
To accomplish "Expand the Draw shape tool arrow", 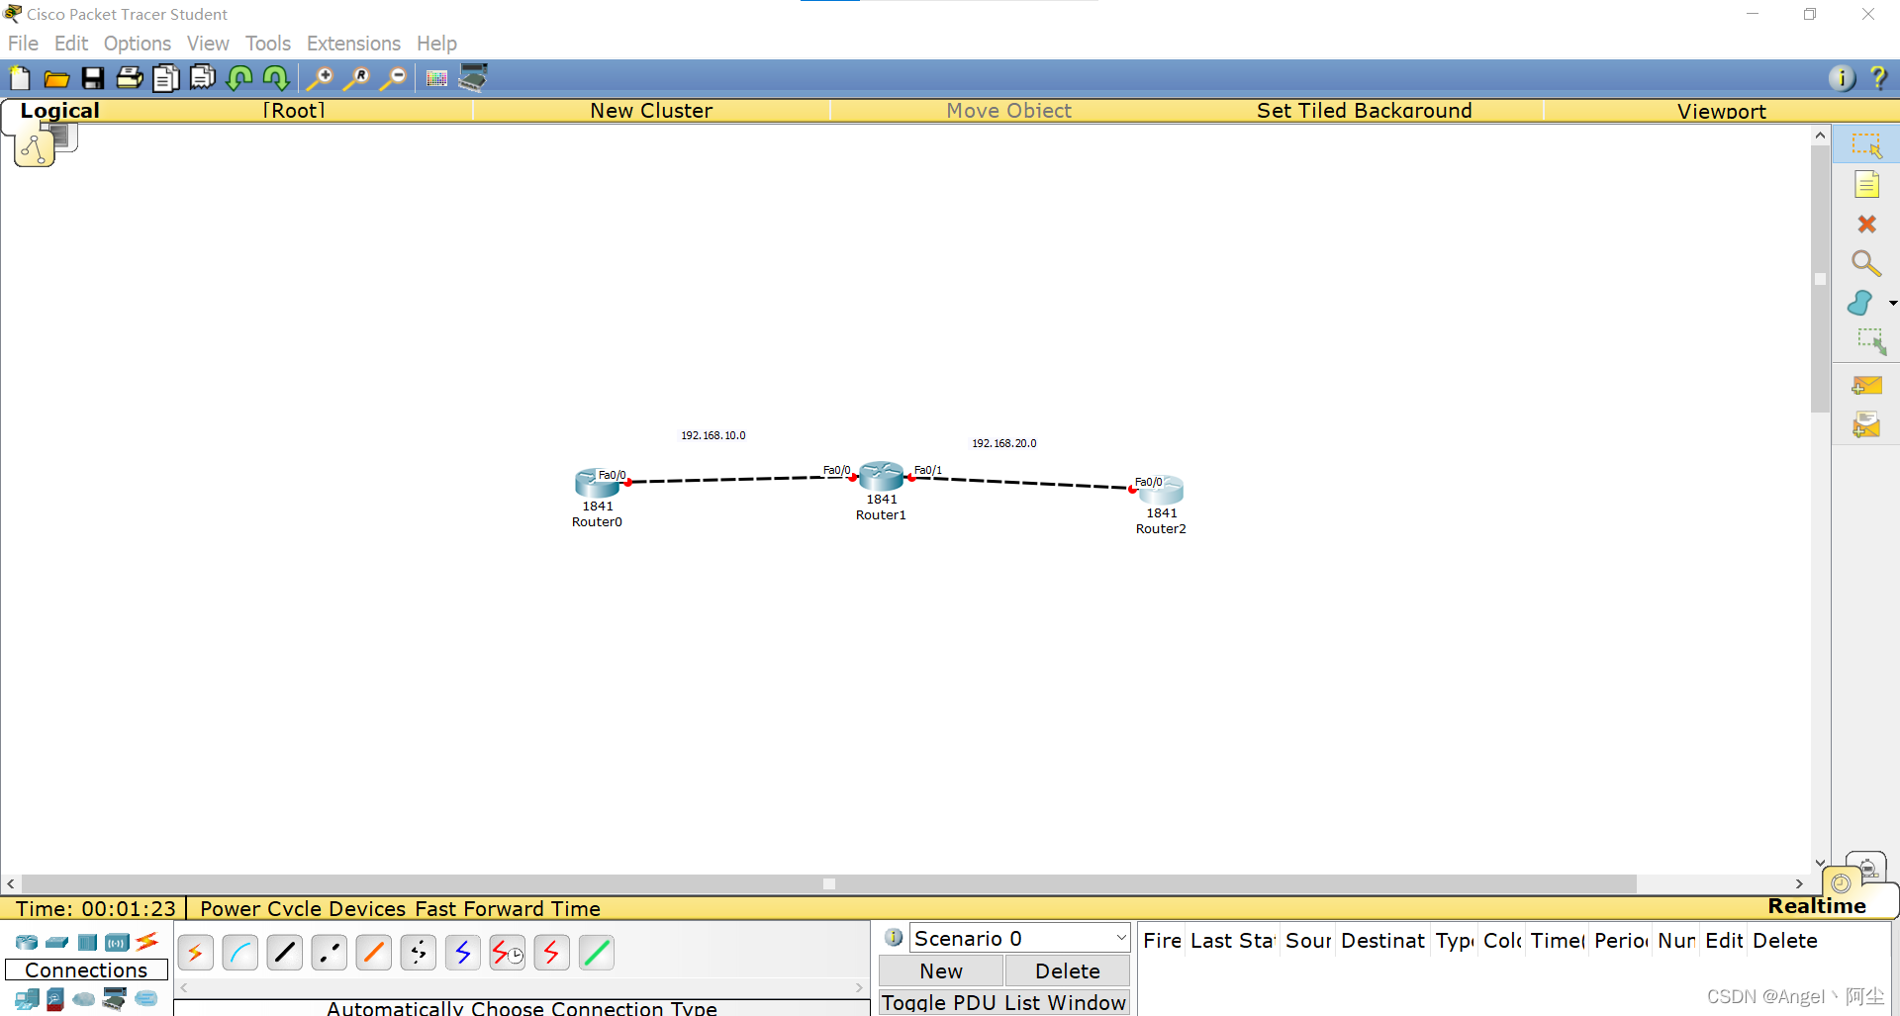I will click(x=1892, y=304).
